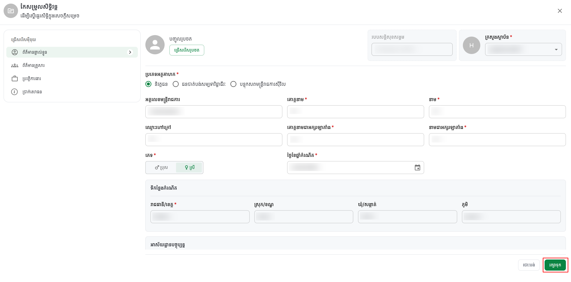
Task: Click the គោត្តនាម input field
Action: coord(356,112)
